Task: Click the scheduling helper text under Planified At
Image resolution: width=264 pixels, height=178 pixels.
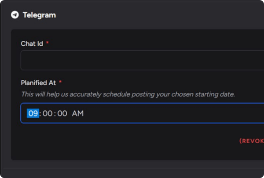Action: tap(128, 94)
